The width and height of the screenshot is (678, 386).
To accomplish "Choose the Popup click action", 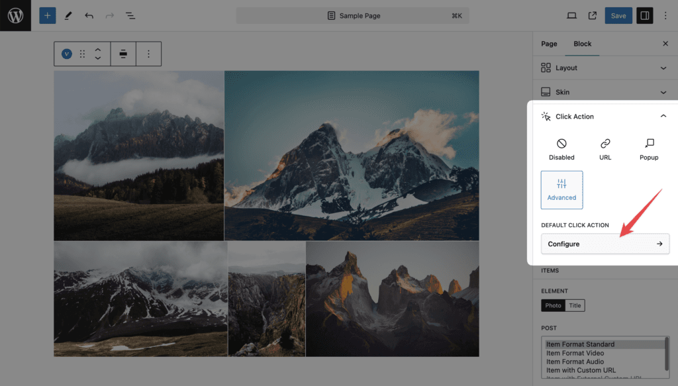I will [649, 149].
